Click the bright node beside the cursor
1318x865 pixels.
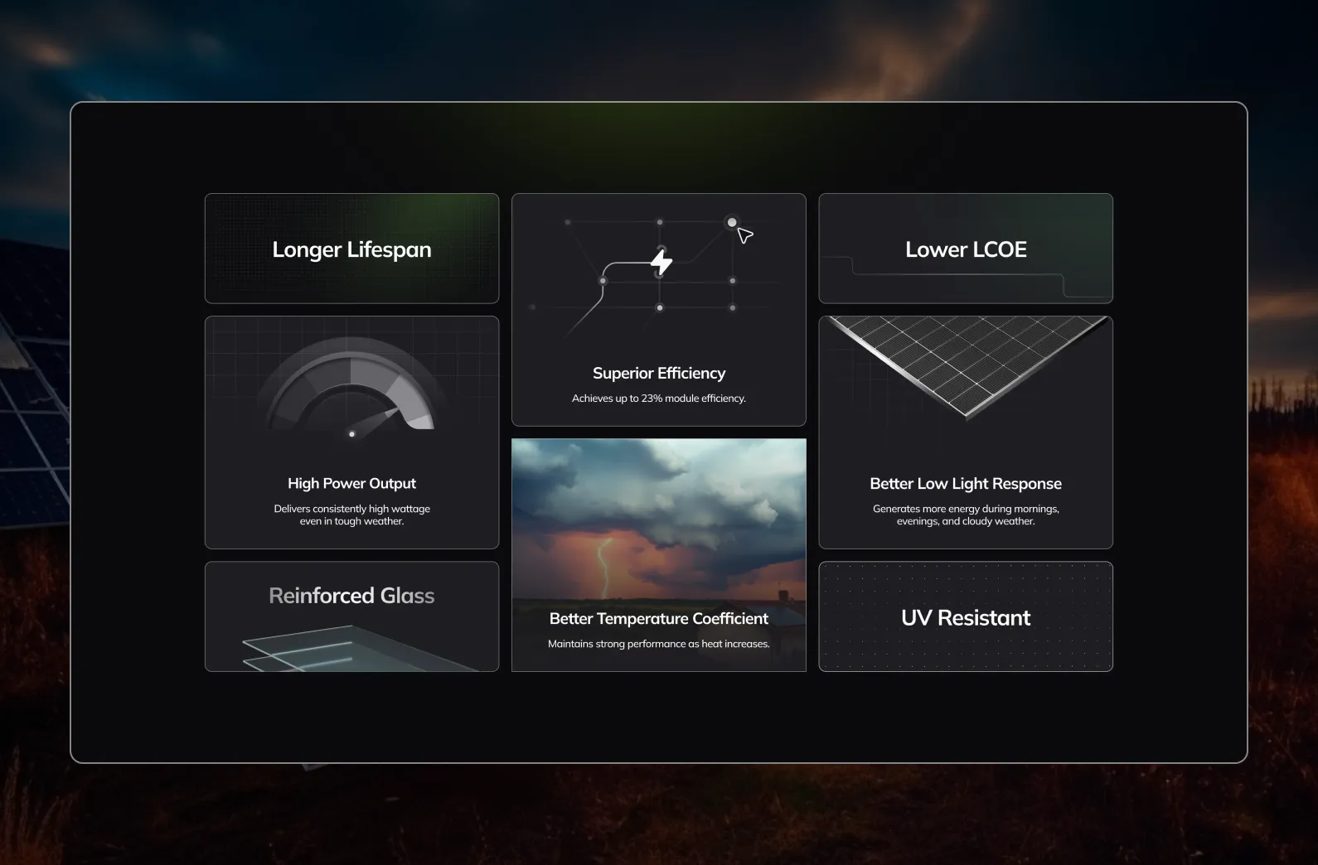point(731,222)
